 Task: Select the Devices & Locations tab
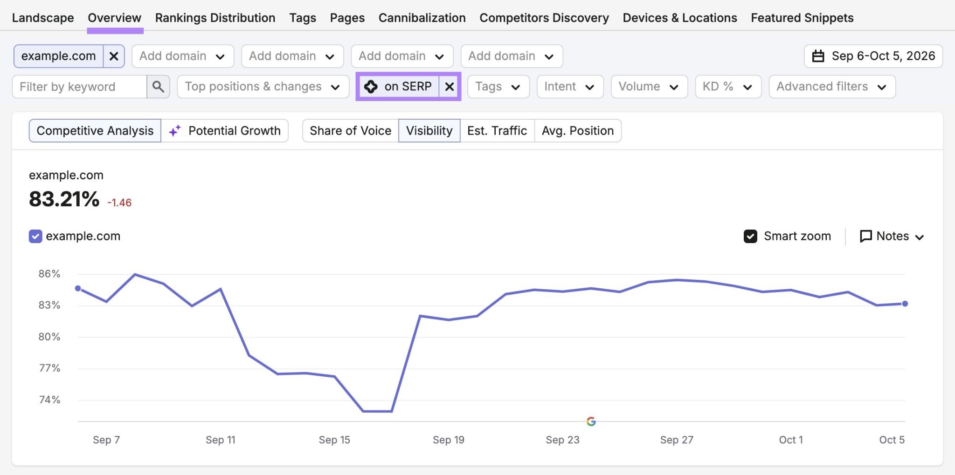click(x=680, y=18)
